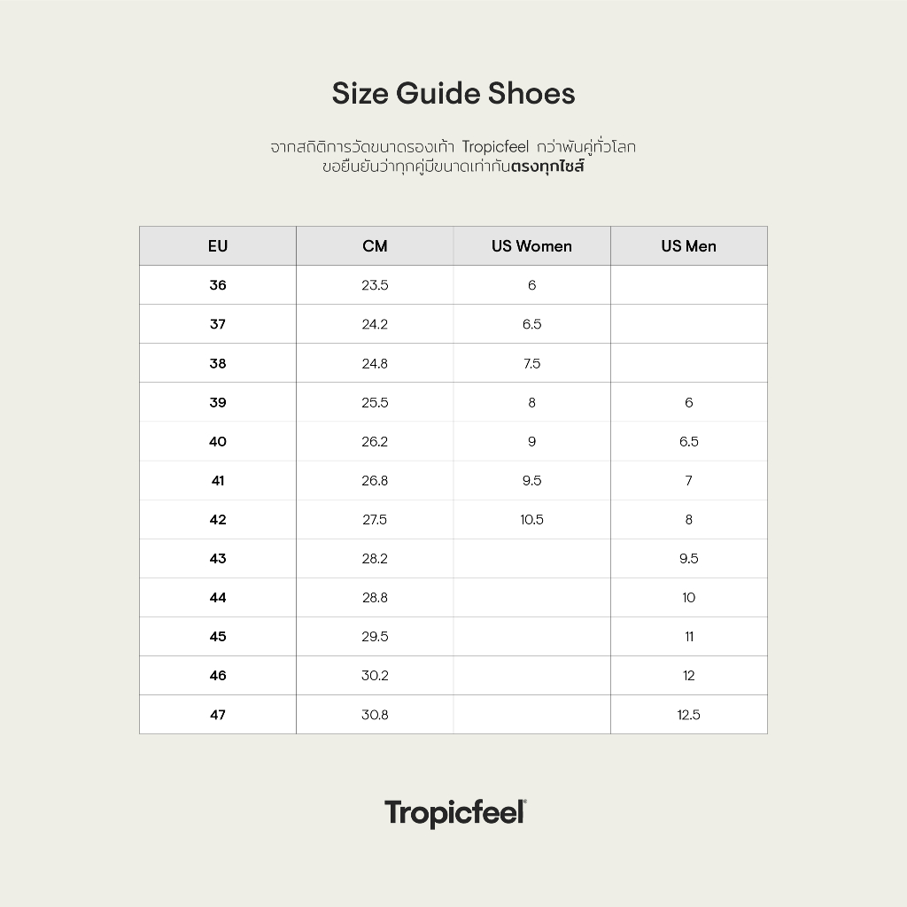907x907 pixels.
Task: Select the CM column header
Action: pyautogui.click(x=375, y=246)
